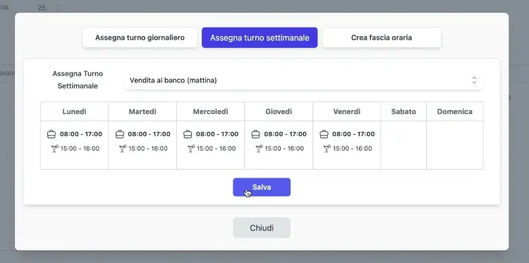
Task: Click the cocktail break icon under Mercoledì
Action: (191, 149)
